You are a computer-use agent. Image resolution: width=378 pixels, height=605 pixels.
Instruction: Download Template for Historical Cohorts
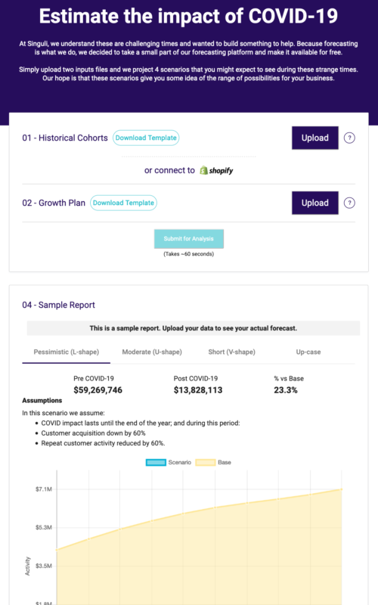point(146,138)
